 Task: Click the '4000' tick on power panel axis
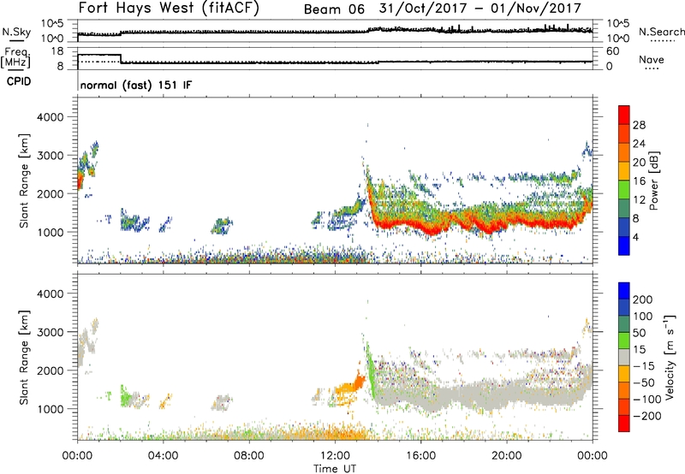pos(50,117)
